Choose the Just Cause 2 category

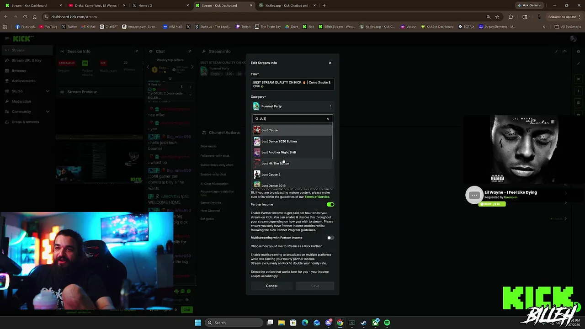point(292,175)
